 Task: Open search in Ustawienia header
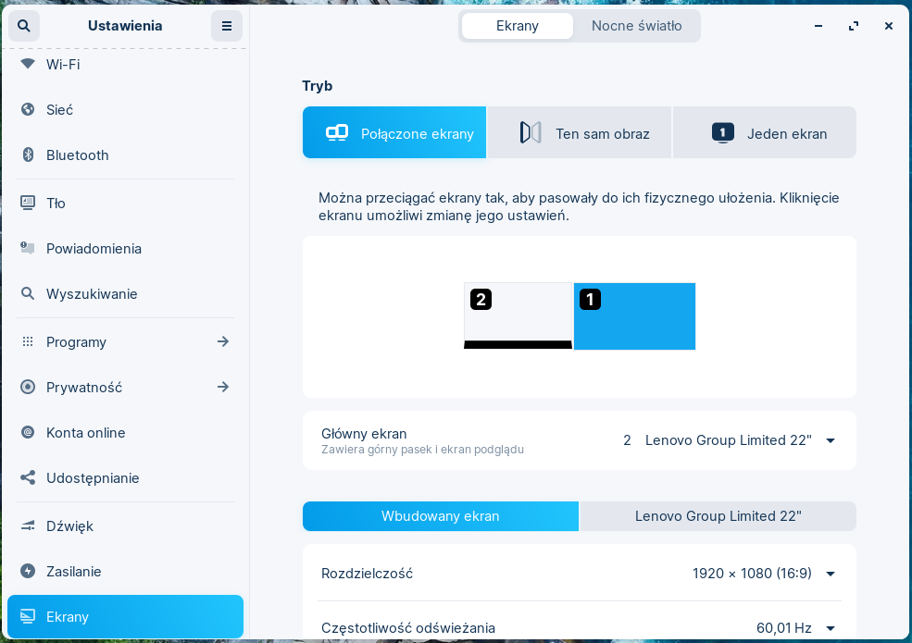click(x=24, y=26)
